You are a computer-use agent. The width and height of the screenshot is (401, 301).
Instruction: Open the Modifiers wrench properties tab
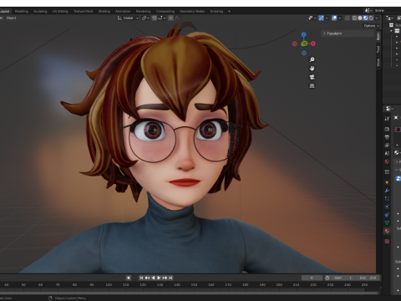tap(387, 191)
